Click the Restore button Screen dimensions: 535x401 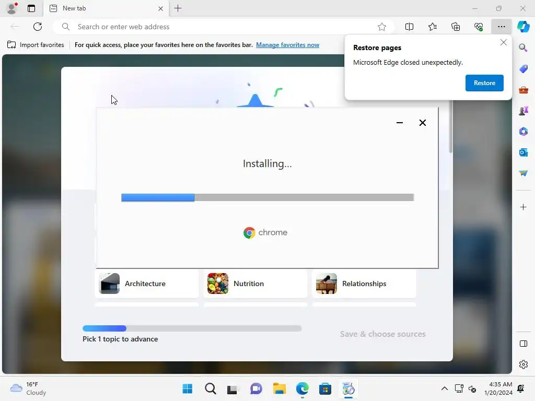click(x=484, y=83)
